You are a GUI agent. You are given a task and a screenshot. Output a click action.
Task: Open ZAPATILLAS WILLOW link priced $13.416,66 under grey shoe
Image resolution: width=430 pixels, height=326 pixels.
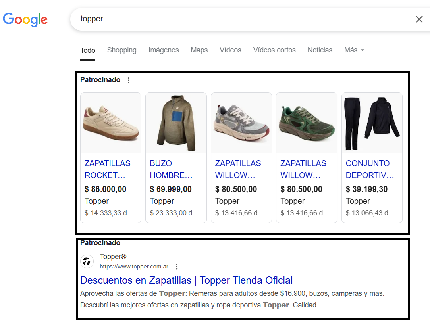tap(238, 169)
